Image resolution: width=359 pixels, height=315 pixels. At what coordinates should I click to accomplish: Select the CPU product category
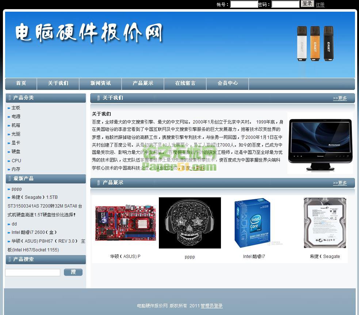(16, 160)
